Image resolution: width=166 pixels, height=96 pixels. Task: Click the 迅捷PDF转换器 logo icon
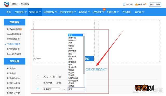pyautogui.click(x=6, y=4)
